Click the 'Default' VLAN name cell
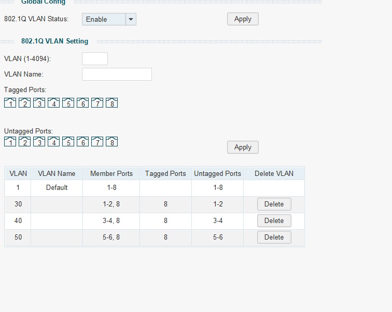This screenshot has width=392, height=312. click(x=57, y=187)
